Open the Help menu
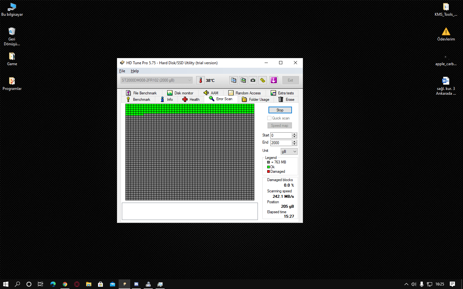The height and width of the screenshot is (289, 463). pos(135,71)
